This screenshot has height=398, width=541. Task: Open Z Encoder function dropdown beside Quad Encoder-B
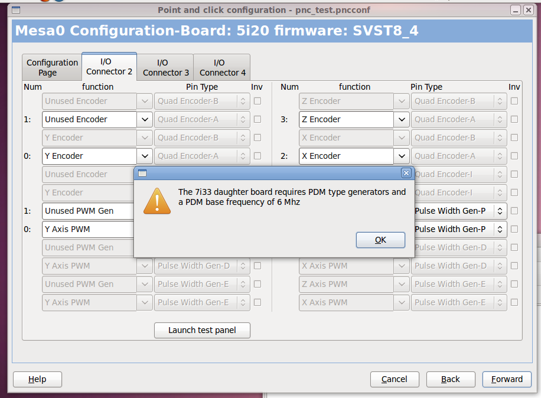[402, 101]
